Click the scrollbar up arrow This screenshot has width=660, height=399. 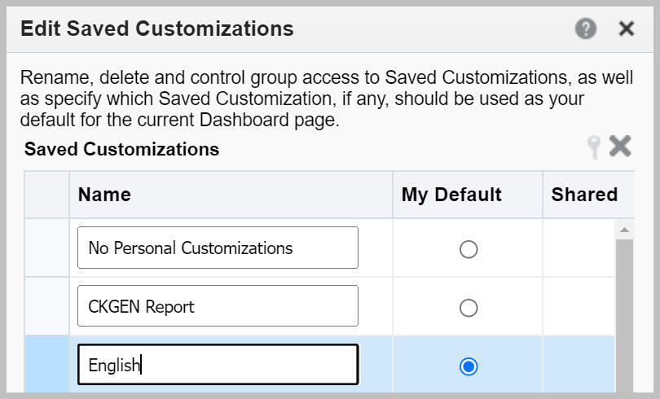click(625, 230)
